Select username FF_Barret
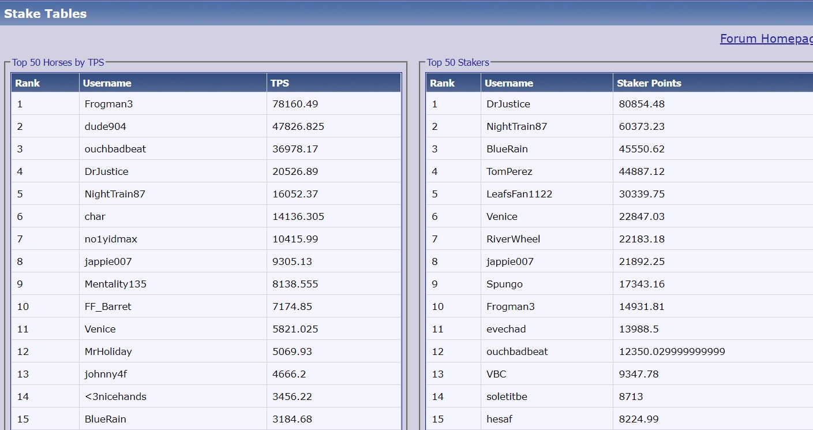 [x=108, y=306]
